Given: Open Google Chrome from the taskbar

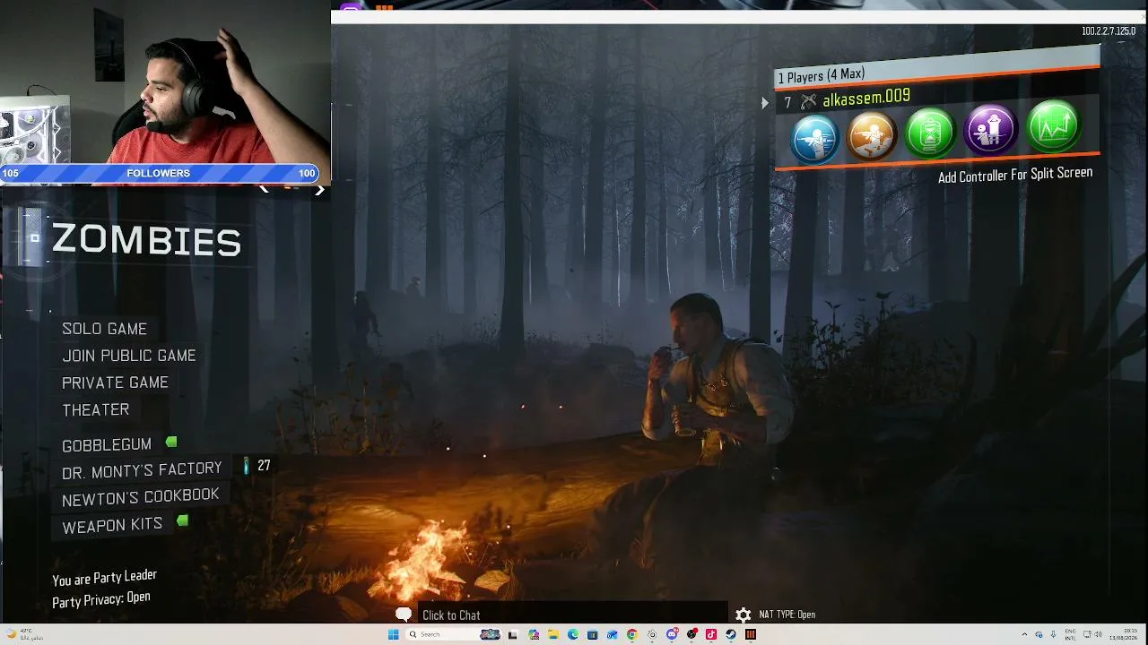Looking at the screenshot, I should 631,634.
